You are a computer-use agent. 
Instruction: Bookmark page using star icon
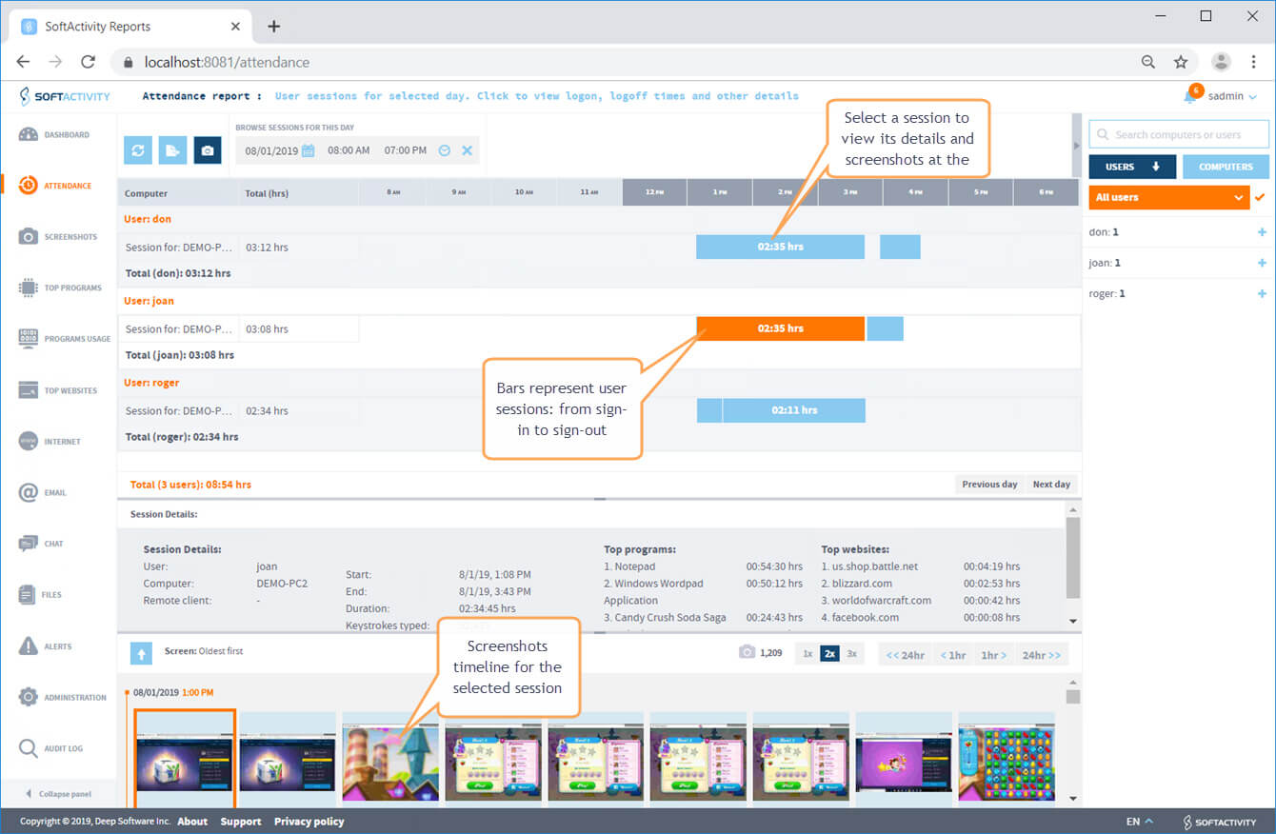click(x=1181, y=62)
